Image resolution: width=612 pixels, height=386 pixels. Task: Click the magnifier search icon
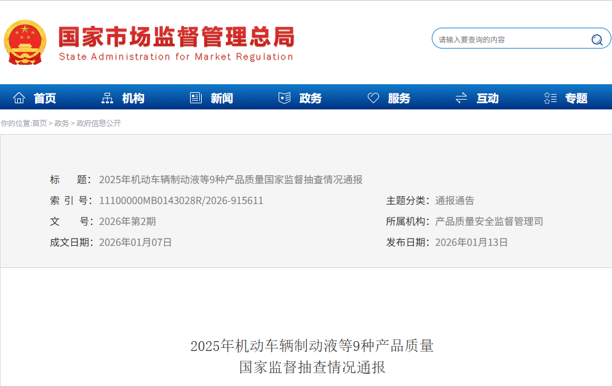(597, 40)
